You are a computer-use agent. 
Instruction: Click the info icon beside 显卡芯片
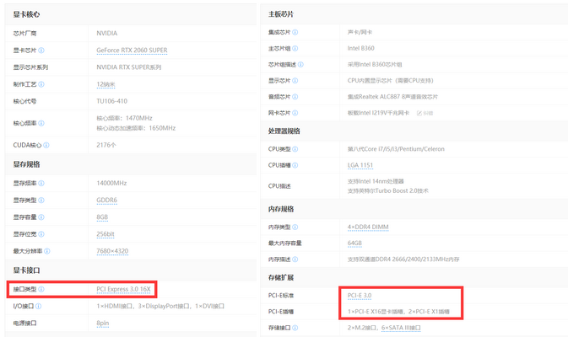[x=41, y=51]
